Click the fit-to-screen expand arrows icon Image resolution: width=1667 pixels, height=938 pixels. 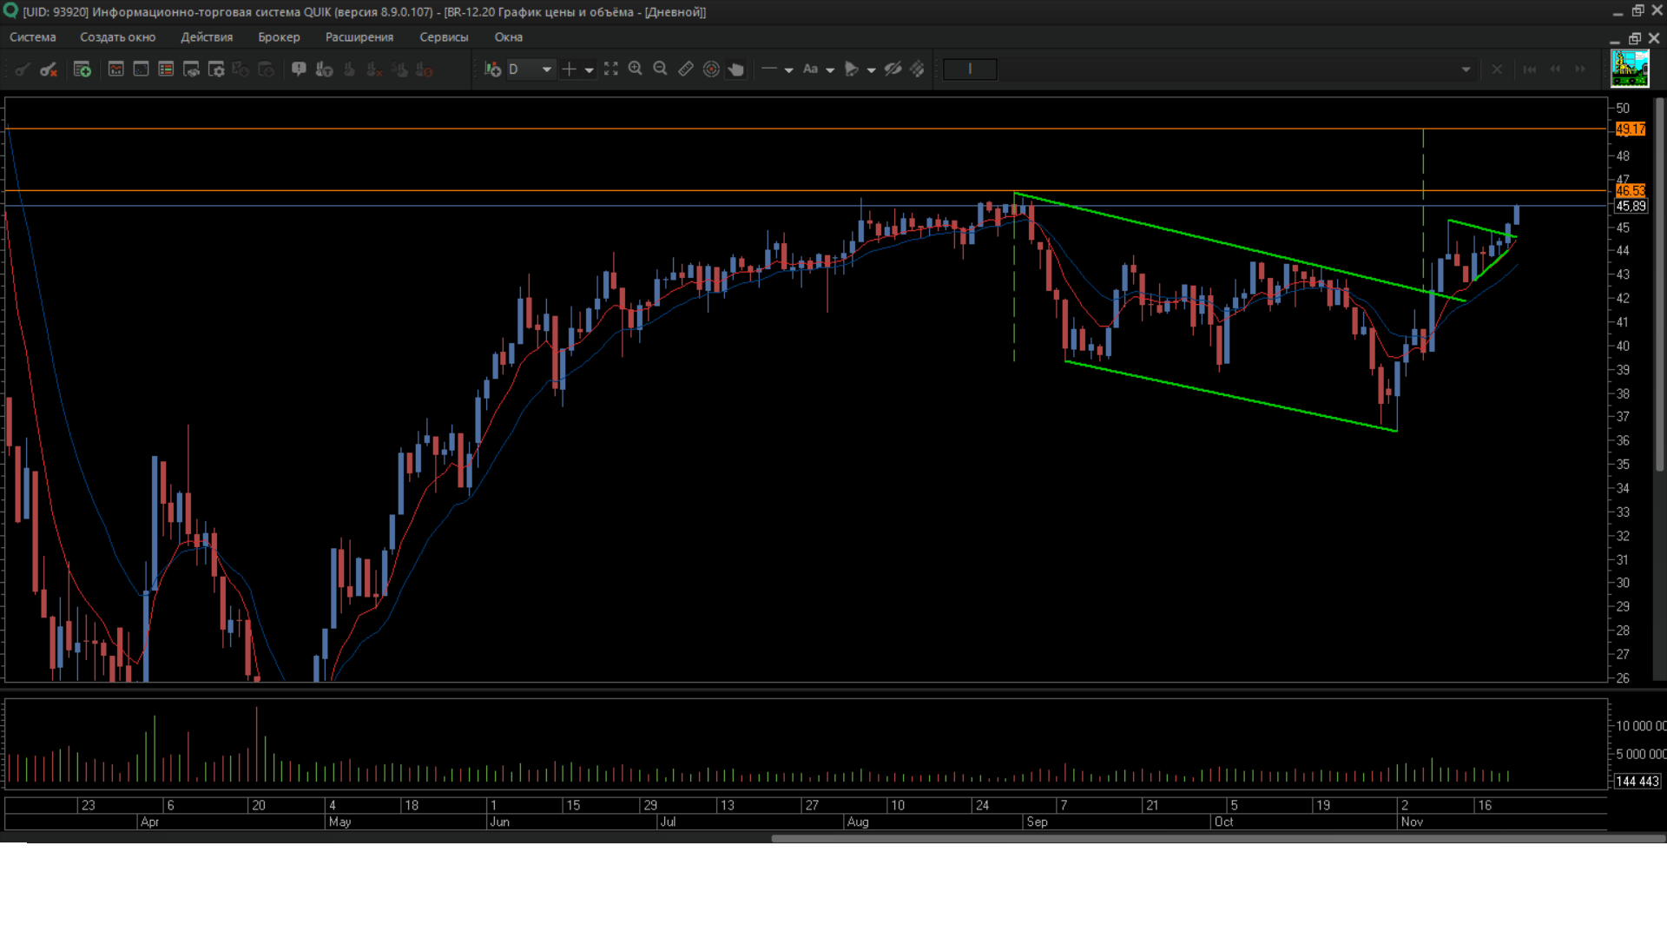tap(611, 69)
